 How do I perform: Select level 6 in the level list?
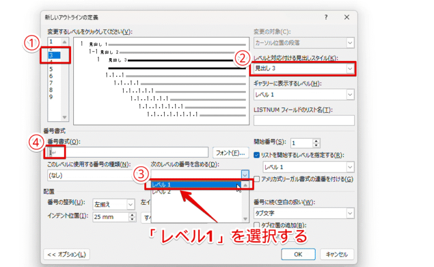(51, 76)
